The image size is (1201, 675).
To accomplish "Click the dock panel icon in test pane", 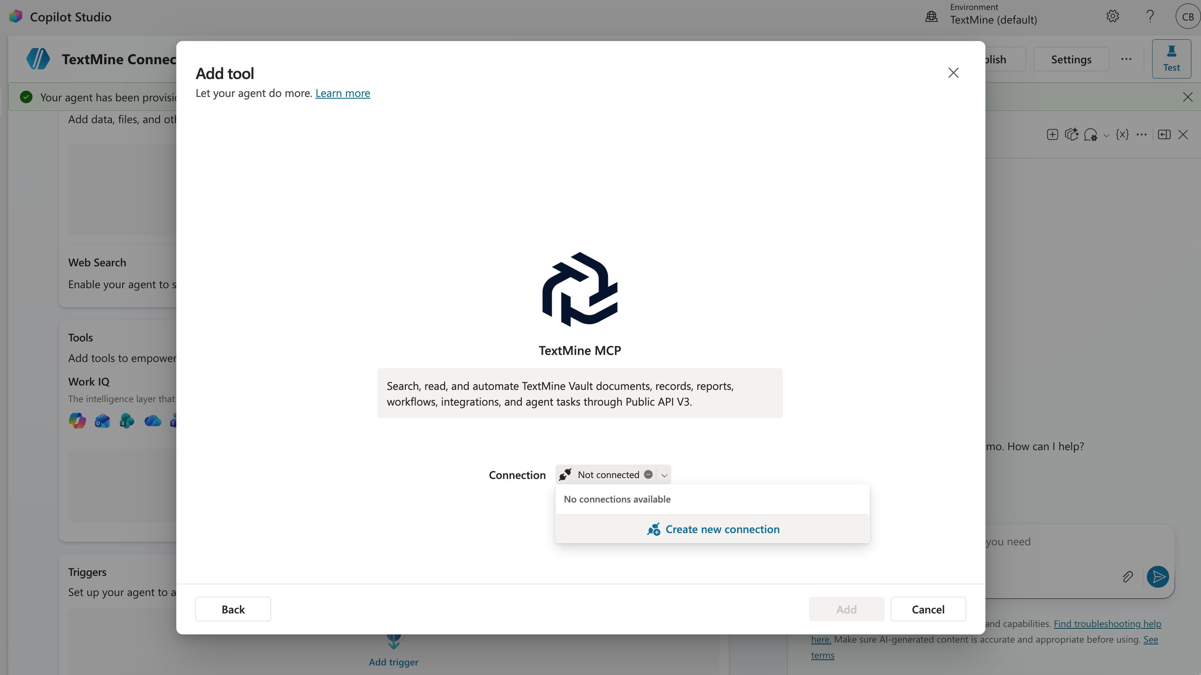I will pyautogui.click(x=1164, y=135).
